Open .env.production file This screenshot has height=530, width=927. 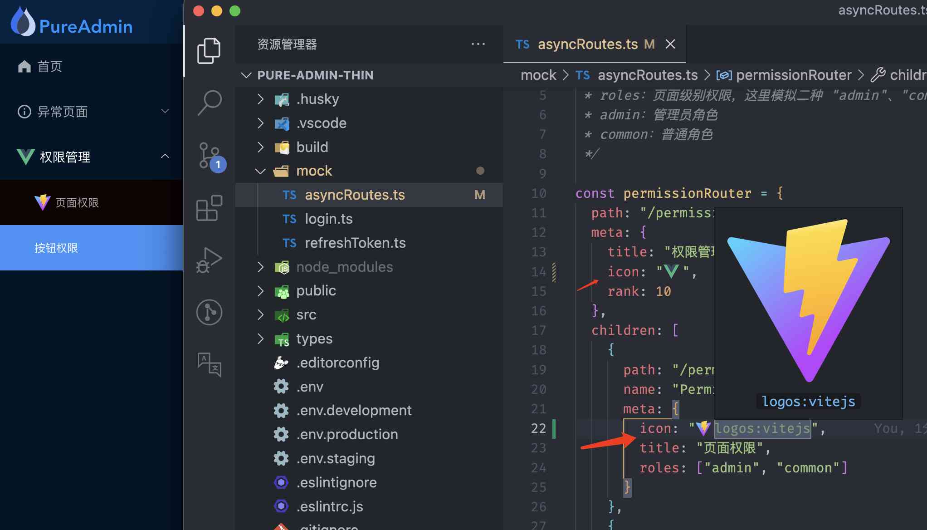pos(369,435)
